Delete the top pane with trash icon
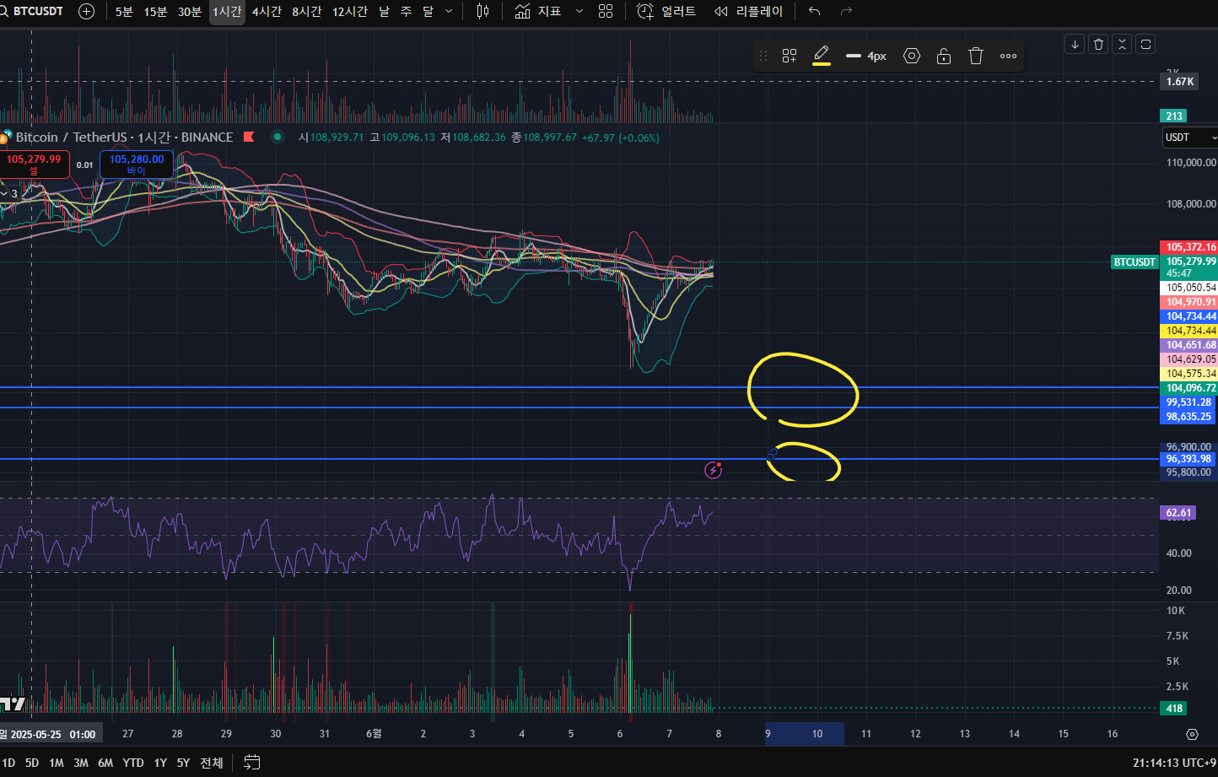 (x=1098, y=44)
